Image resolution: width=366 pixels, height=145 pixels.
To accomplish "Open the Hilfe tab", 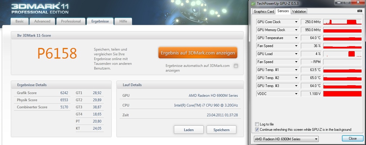I will (123, 21).
